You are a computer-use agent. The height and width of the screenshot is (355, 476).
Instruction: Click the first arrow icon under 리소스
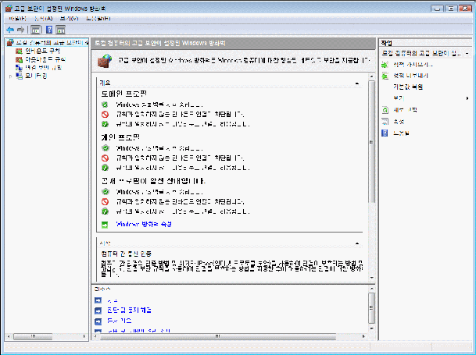(98, 300)
